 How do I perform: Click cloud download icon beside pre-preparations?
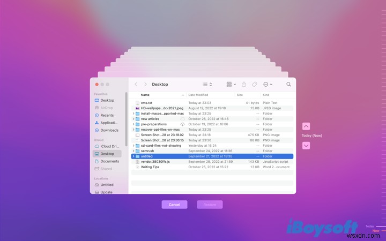tap(182, 124)
